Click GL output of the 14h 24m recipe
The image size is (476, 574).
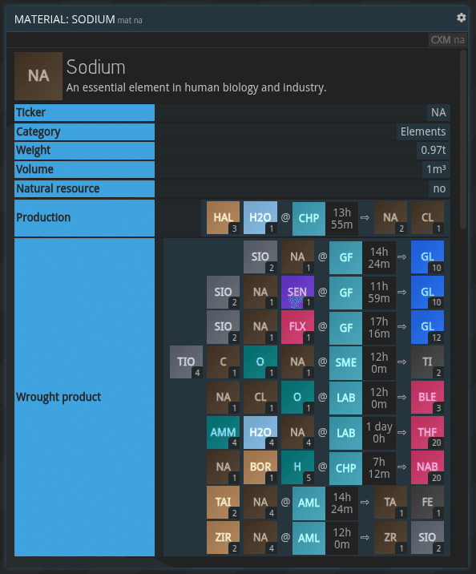tap(427, 257)
